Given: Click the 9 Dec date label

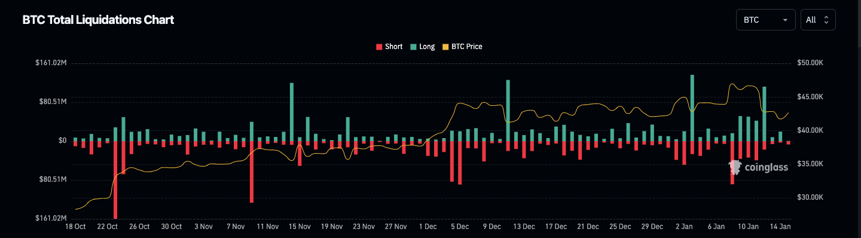Looking at the screenshot, I should tap(492, 227).
